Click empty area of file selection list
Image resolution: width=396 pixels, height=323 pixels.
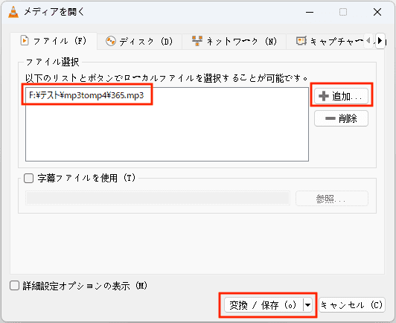167,131
